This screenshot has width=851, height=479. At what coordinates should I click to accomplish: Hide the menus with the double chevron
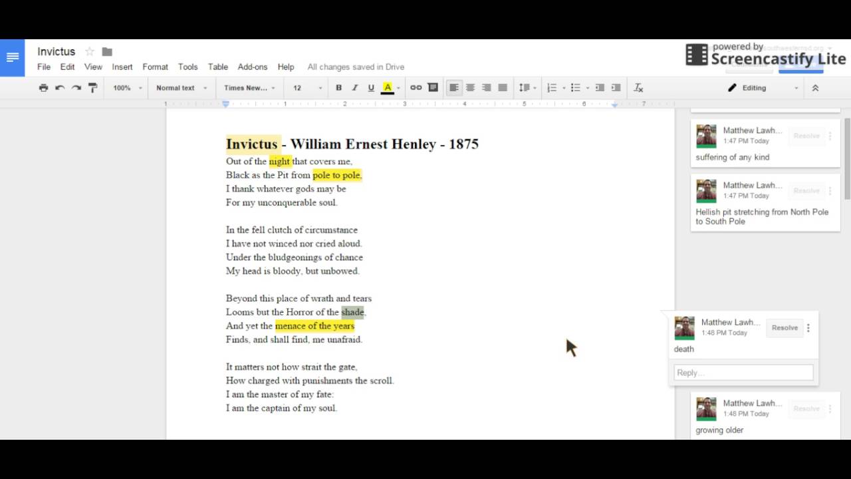(815, 88)
